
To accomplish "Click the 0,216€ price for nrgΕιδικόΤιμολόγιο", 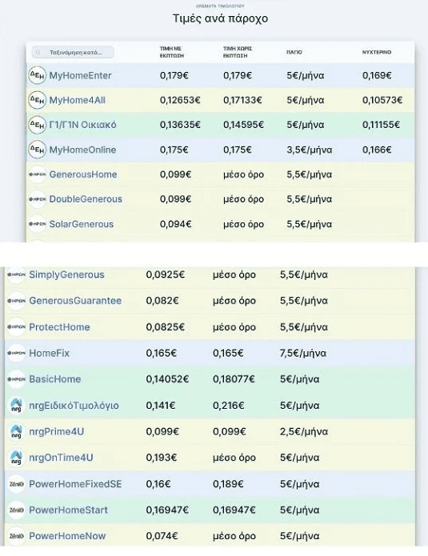I will (228, 406).
